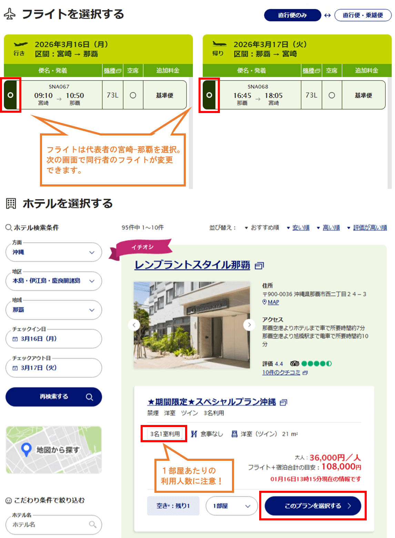This screenshot has height=538, width=395.
Task: Click the map pin icon on 地図から探す
Action: click(27, 449)
